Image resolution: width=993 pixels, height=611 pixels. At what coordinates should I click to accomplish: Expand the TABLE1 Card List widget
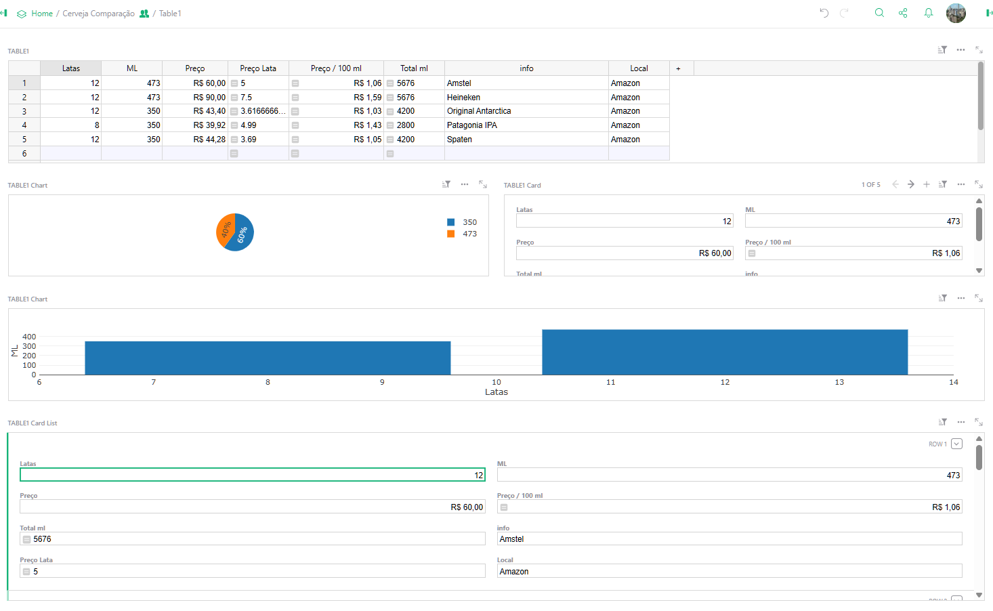(979, 422)
